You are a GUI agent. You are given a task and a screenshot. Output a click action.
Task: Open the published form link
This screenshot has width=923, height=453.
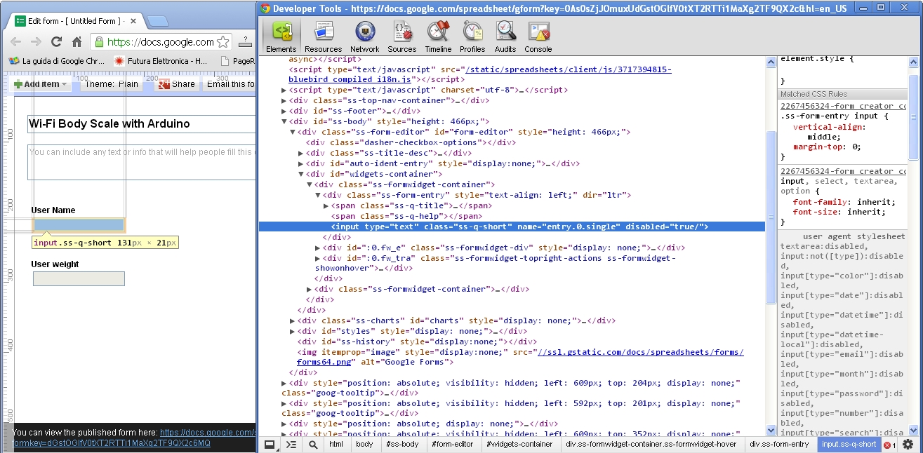(x=133, y=438)
